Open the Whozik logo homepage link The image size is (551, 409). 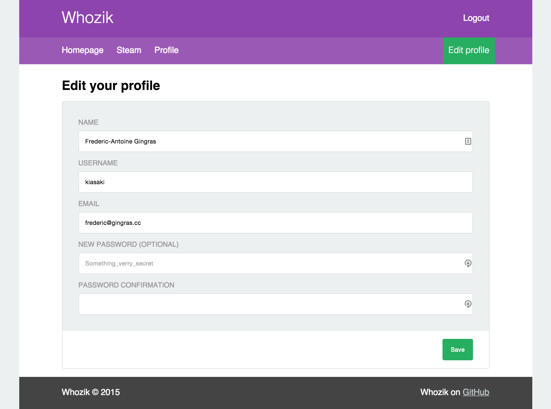tap(87, 18)
